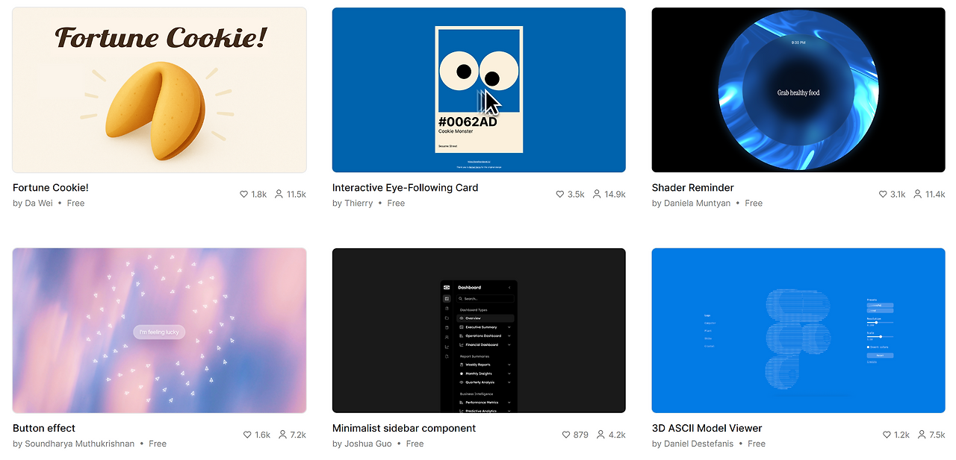Visit author Thierry's profile
This screenshot has height=460, width=956.
pos(358,203)
